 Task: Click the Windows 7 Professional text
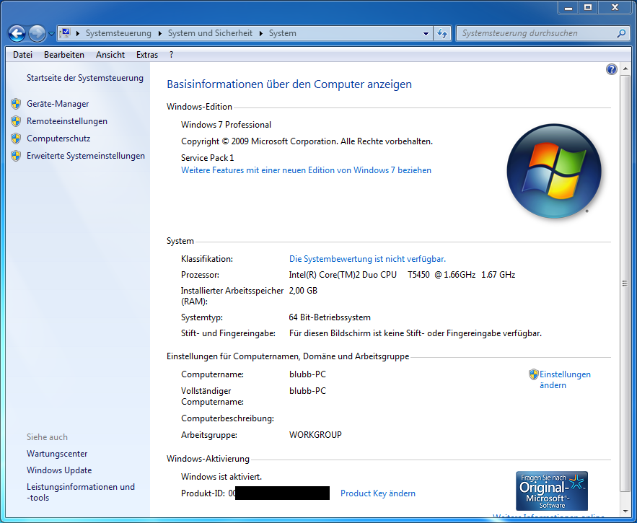tap(227, 125)
